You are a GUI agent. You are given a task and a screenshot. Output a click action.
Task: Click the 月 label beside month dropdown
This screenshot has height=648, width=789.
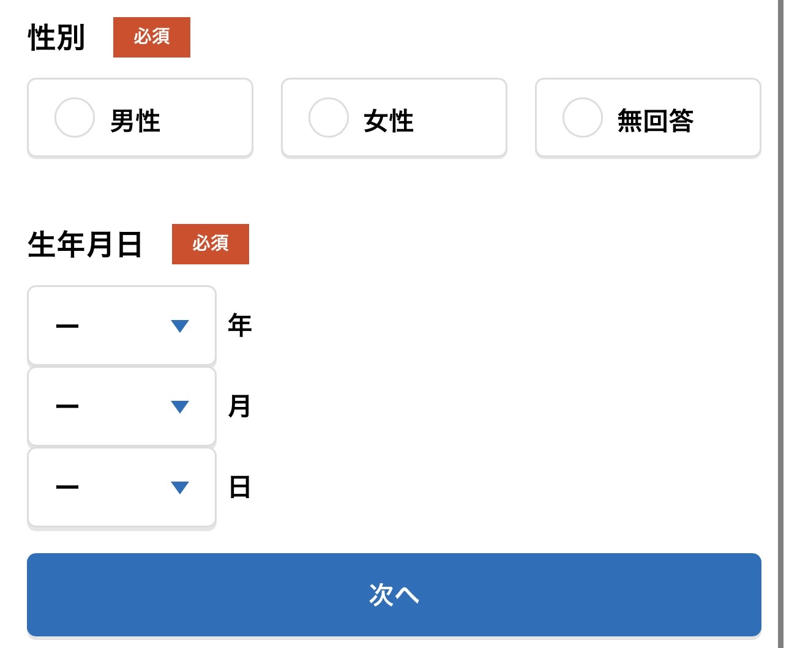(240, 406)
